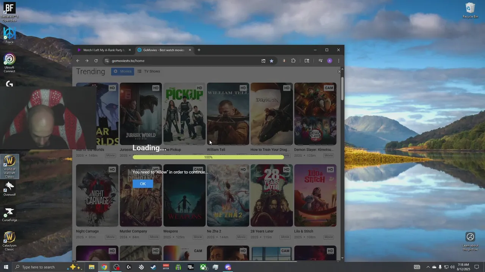Open World of Warcraft Classic desktop icon
The width and height of the screenshot is (485, 272).
[x=9, y=167]
